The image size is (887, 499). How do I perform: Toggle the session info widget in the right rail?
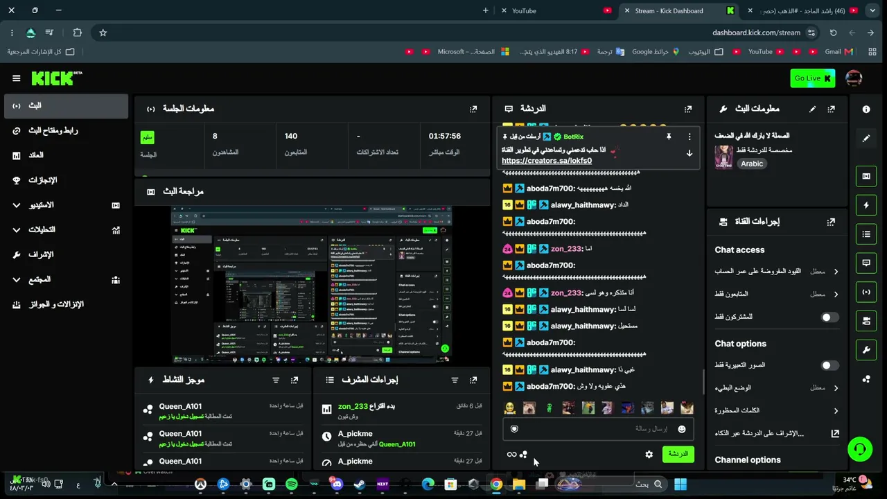click(866, 292)
